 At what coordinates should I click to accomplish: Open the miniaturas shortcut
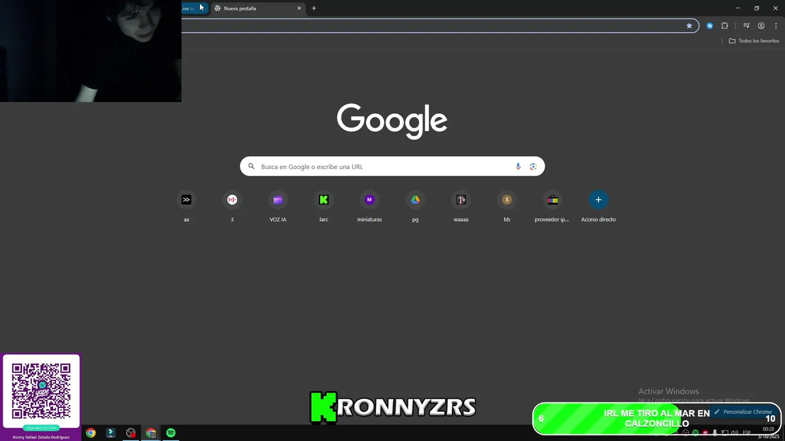[x=369, y=206]
